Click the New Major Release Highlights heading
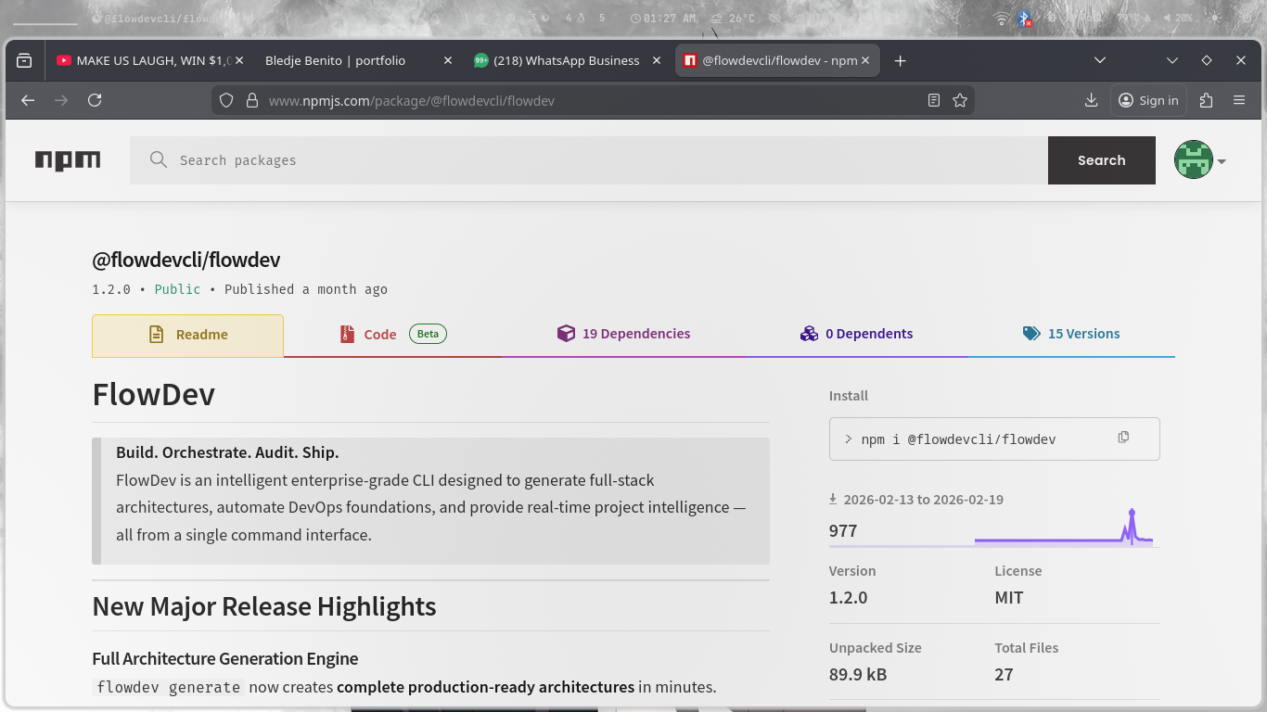Image resolution: width=1267 pixels, height=712 pixels. pyautogui.click(x=264, y=606)
